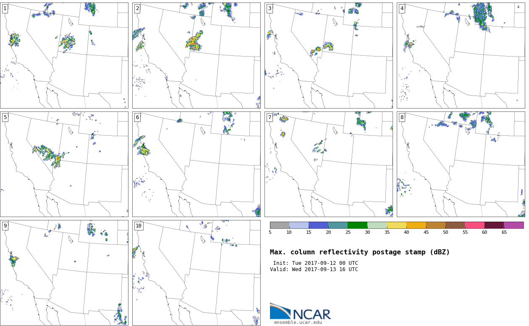
Task: Open ensemble member 4 map panel
Action: point(461,55)
